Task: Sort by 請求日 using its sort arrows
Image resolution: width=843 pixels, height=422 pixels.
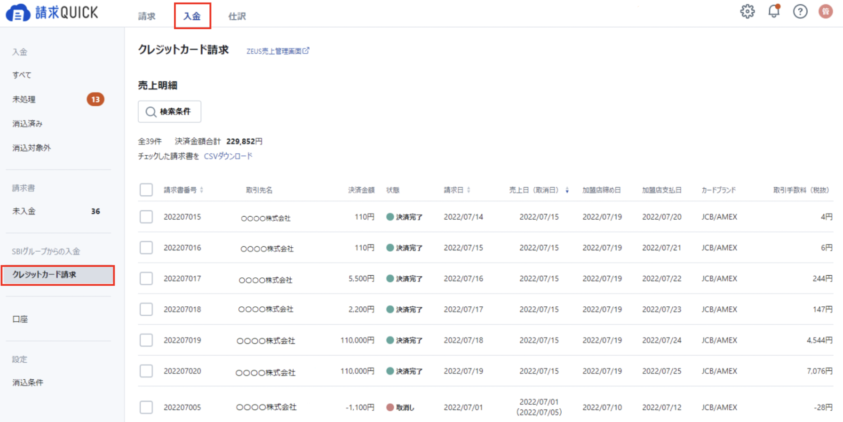Action: 469,190
